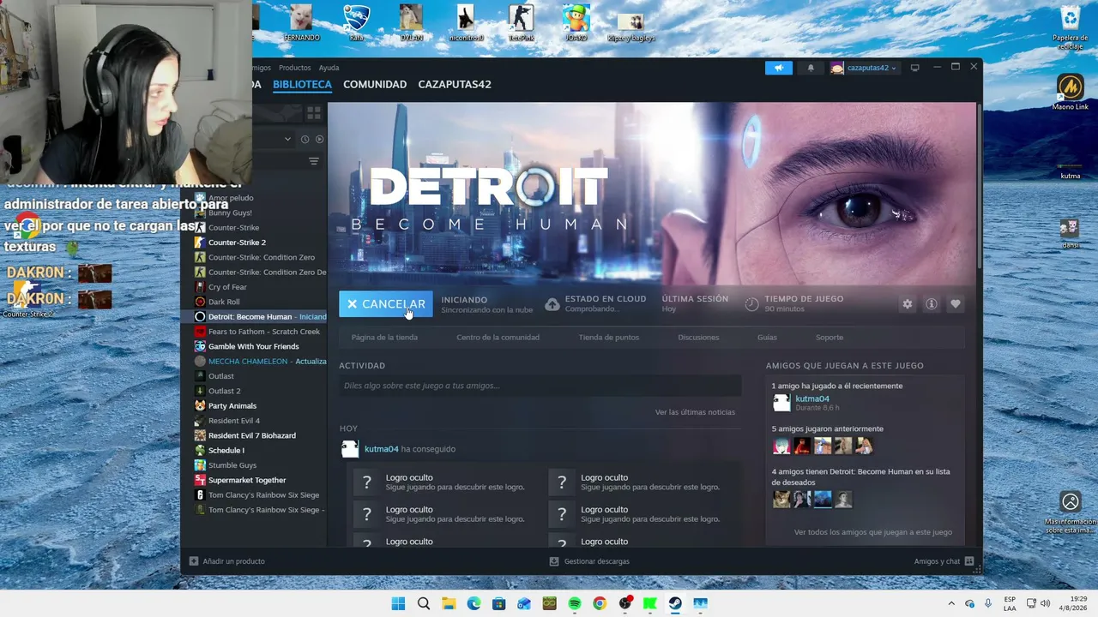Select Supermarket Together in library
Image resolution: width=1098 pixels, height=617 pixels.
pyautogui.click(x=260, y=480)
